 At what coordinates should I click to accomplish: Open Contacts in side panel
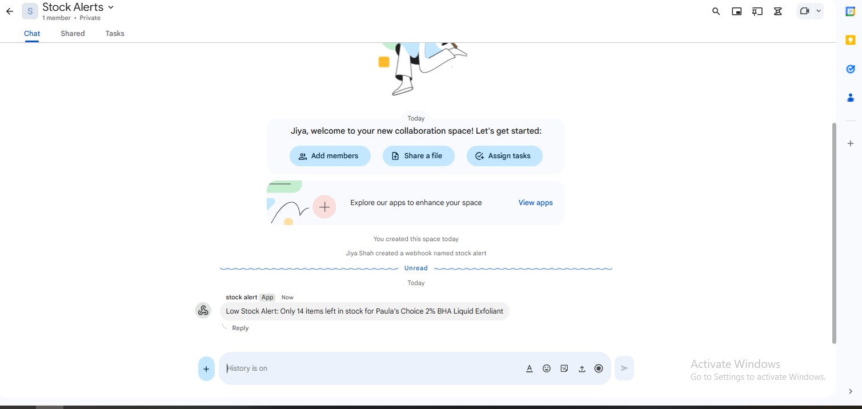(850, 98)
